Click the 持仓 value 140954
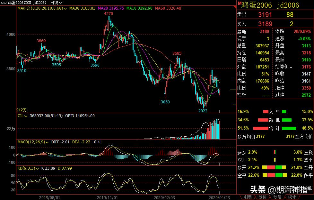 (262, 53)
